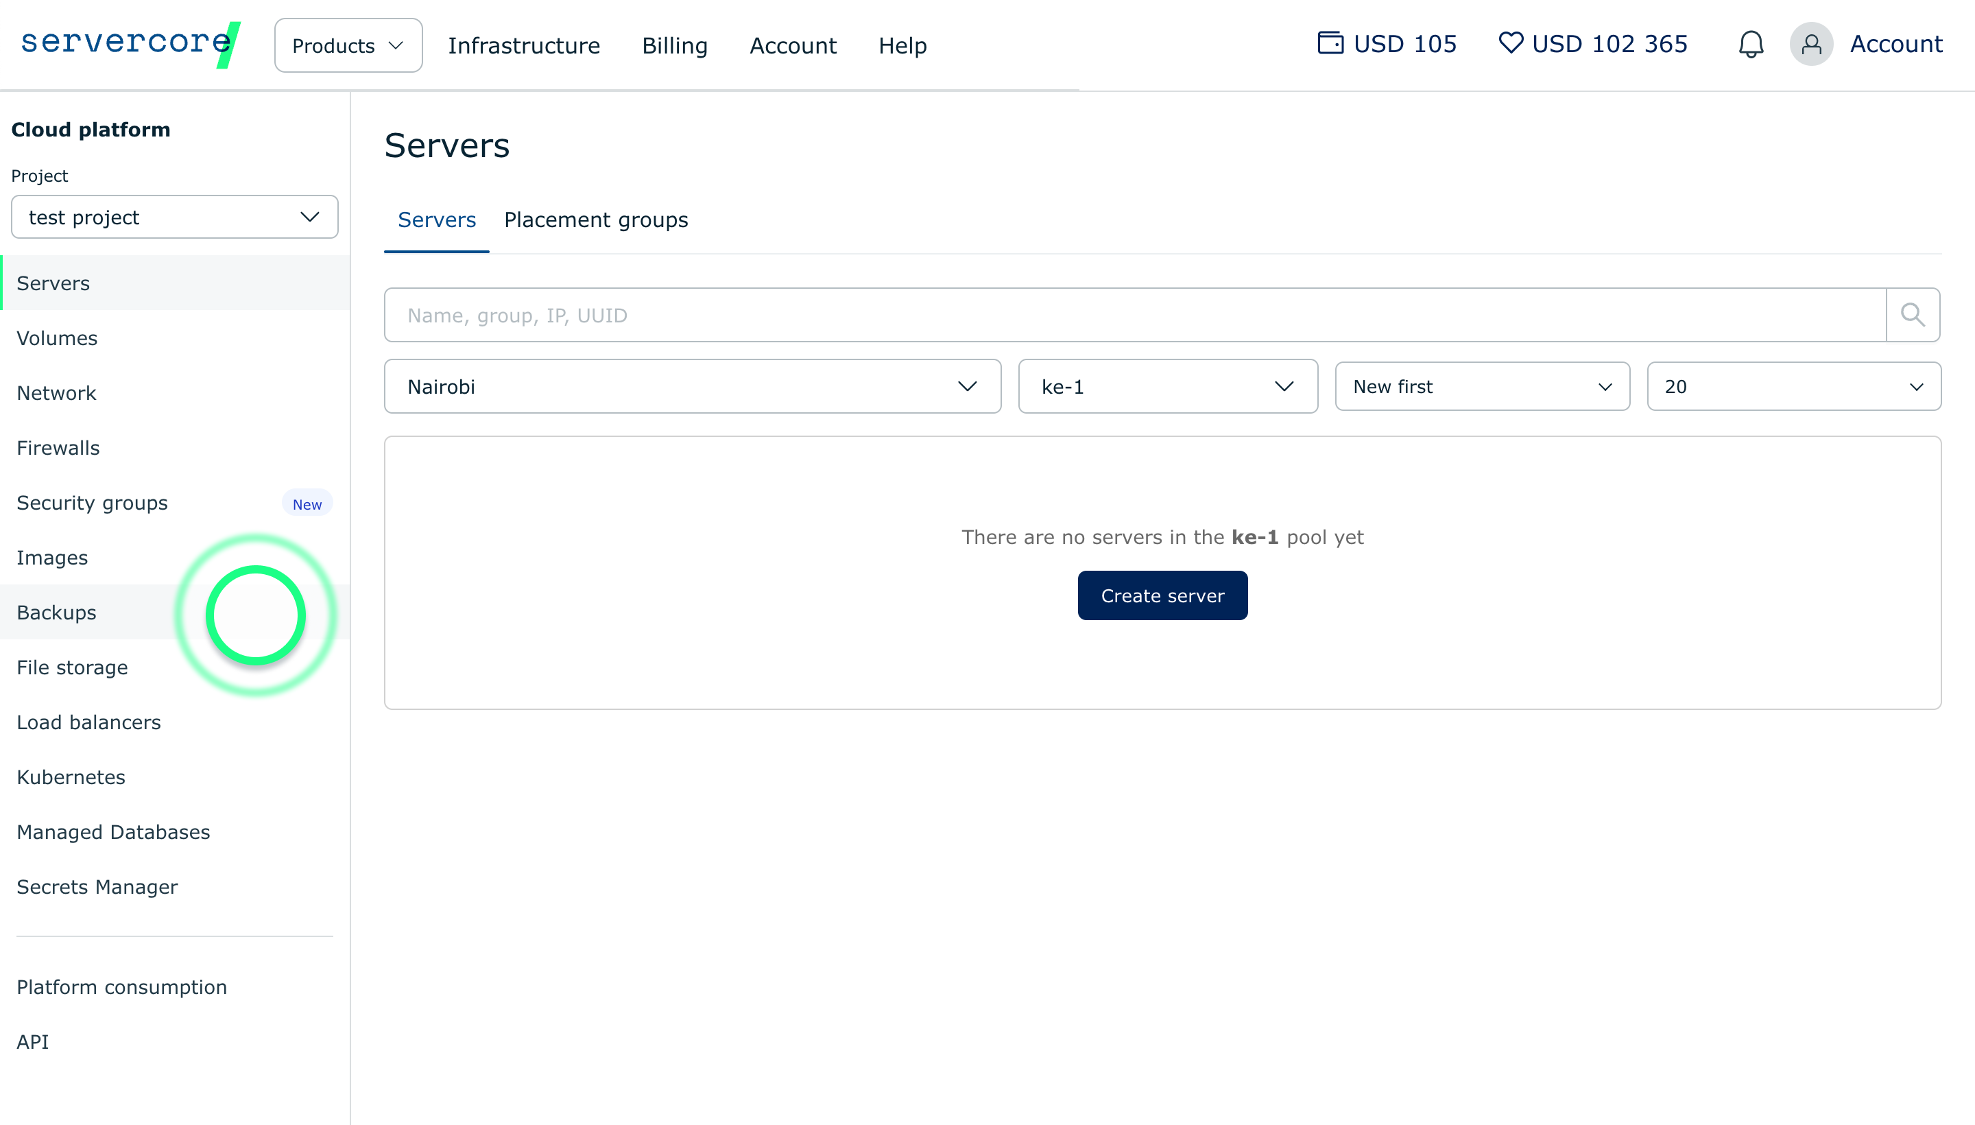The image size is (1975, 1125).
Task: Click the Name, group, IP, UUID field
Action: (x=1134, y=316)
